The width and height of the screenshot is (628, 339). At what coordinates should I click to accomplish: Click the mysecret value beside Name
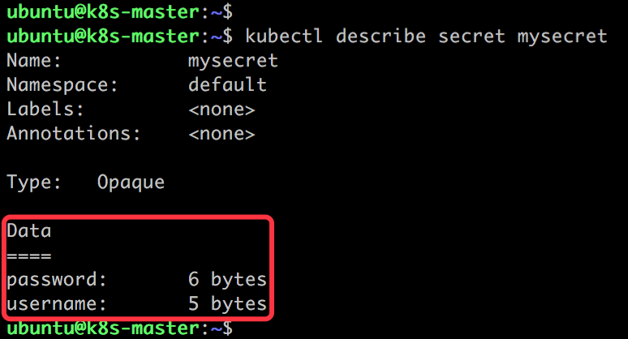point(233,61)
